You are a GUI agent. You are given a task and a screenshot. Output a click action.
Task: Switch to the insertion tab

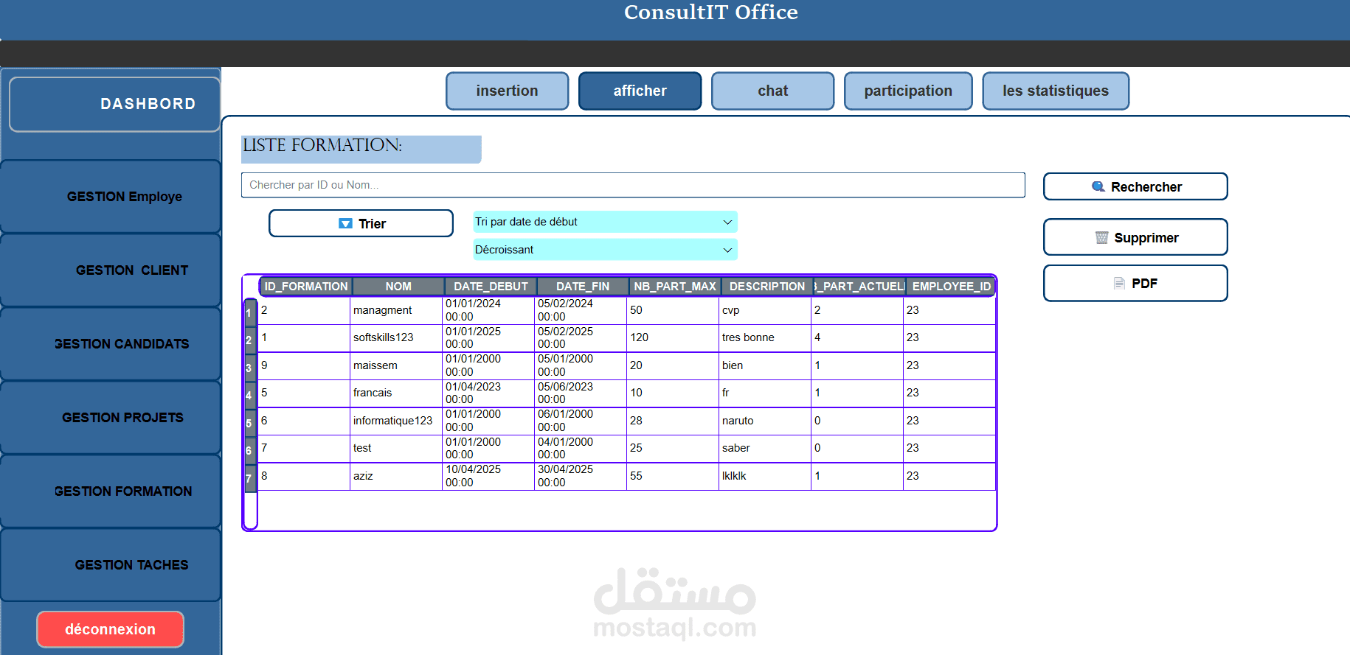[508, 91]
